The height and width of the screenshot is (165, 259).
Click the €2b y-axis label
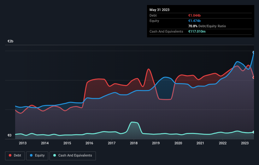pyautogui.click(x=11, y=41)
